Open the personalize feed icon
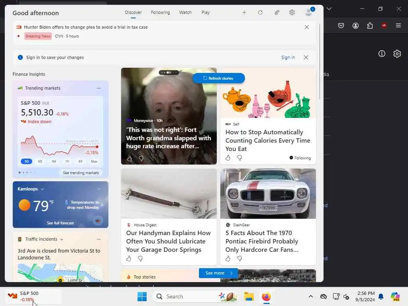The height and width of the screenshot is (306, 408). point(277,12)
